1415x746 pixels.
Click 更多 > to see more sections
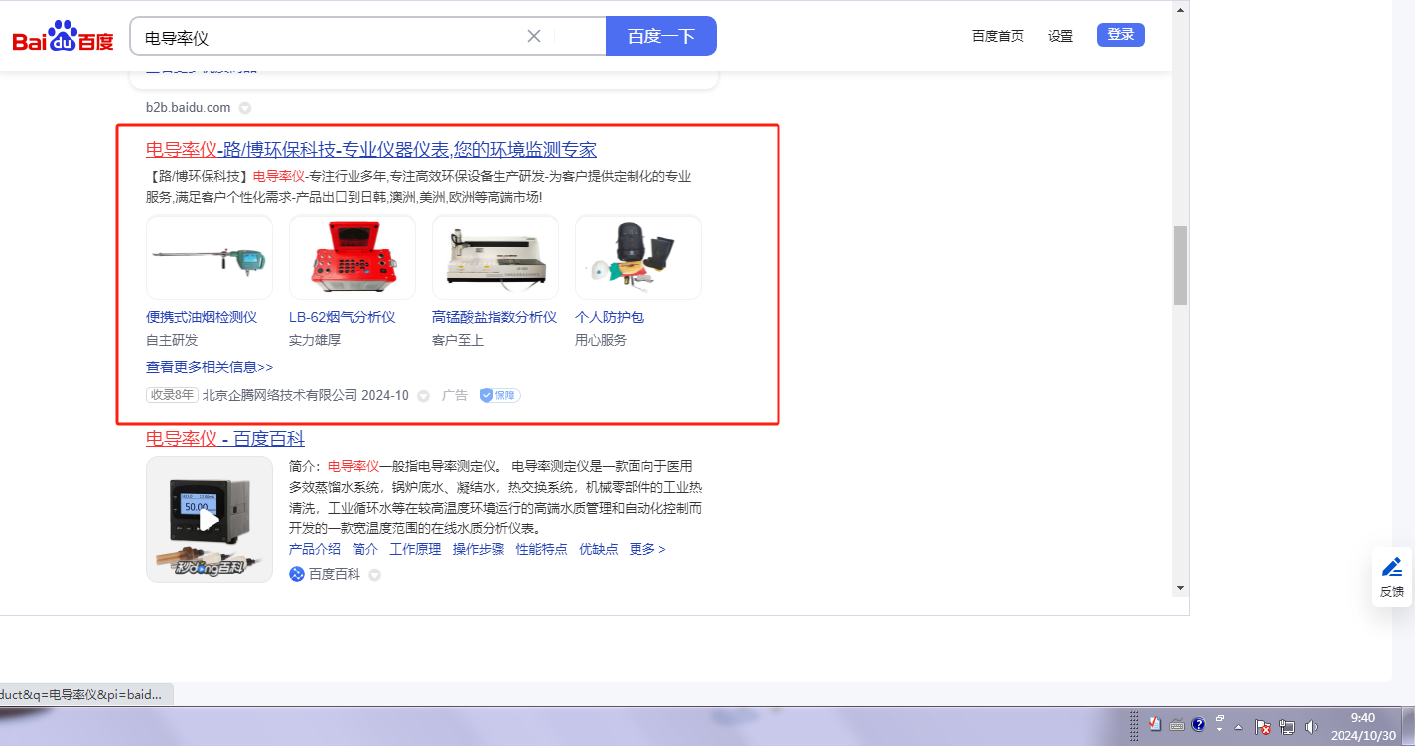(647, 549)
